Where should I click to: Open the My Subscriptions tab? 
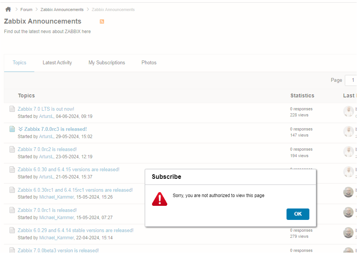[107, 63]
